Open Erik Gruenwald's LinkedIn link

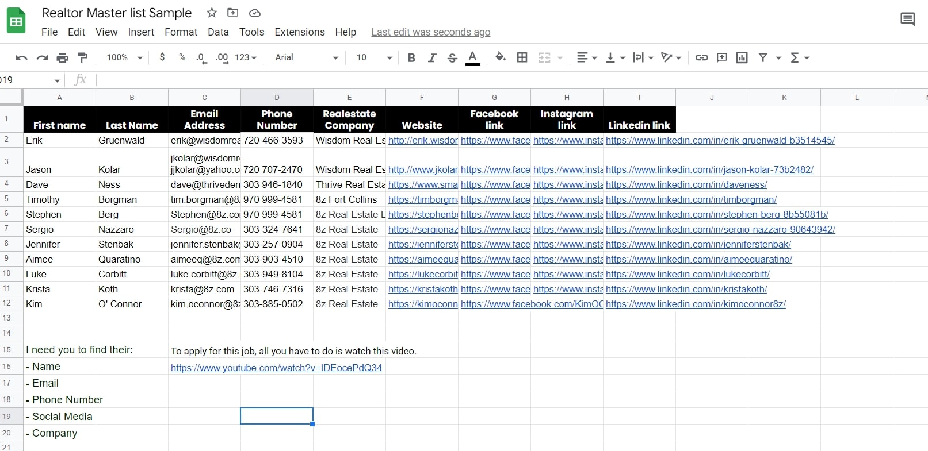[720, 140]
